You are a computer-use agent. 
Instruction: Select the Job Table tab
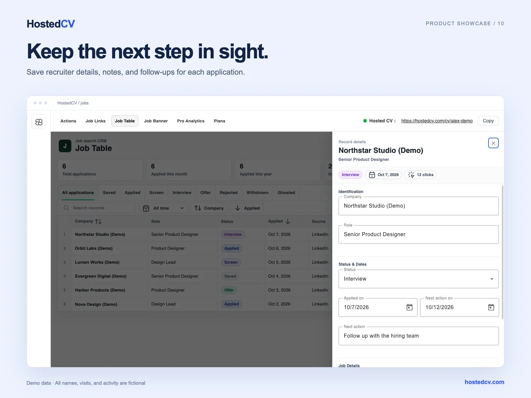(125, 121)
